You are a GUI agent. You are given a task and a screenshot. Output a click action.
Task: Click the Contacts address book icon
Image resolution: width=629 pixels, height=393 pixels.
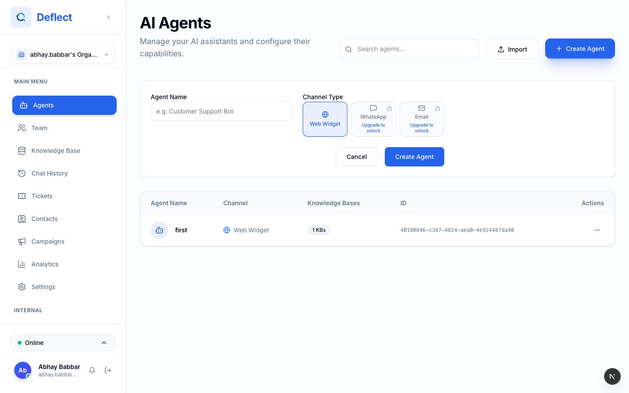point(22,219)
